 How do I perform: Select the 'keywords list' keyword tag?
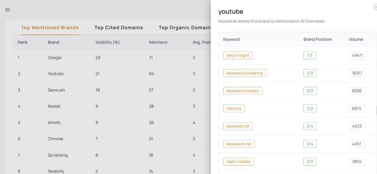tap(239, 144)
